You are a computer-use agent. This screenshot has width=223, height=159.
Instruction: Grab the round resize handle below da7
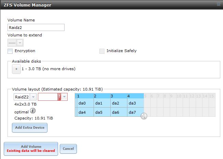pos(144,116)
